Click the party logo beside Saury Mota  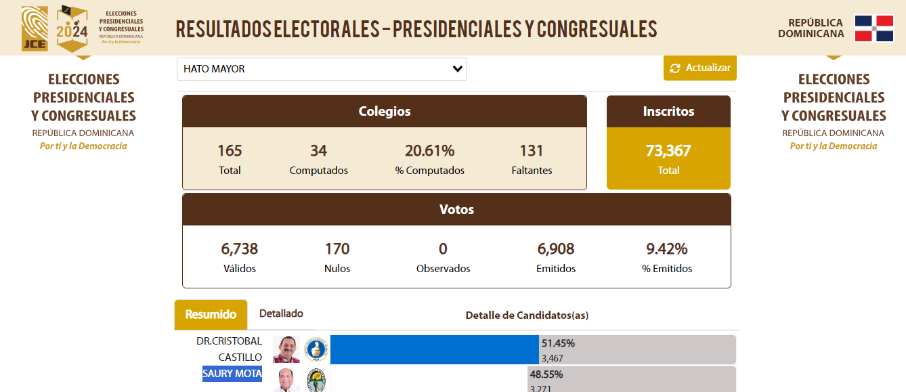(316, 380)
